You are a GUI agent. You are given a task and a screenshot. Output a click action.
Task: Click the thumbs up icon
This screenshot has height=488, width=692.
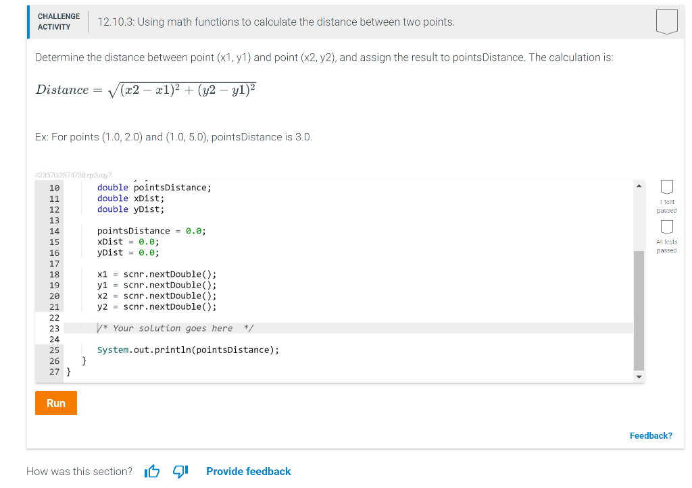pos(151,471)
